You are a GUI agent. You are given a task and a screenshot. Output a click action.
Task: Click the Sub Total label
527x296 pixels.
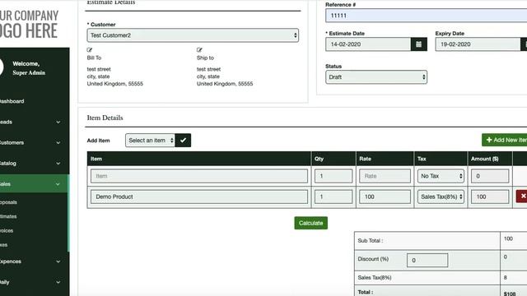click(370, 241)
